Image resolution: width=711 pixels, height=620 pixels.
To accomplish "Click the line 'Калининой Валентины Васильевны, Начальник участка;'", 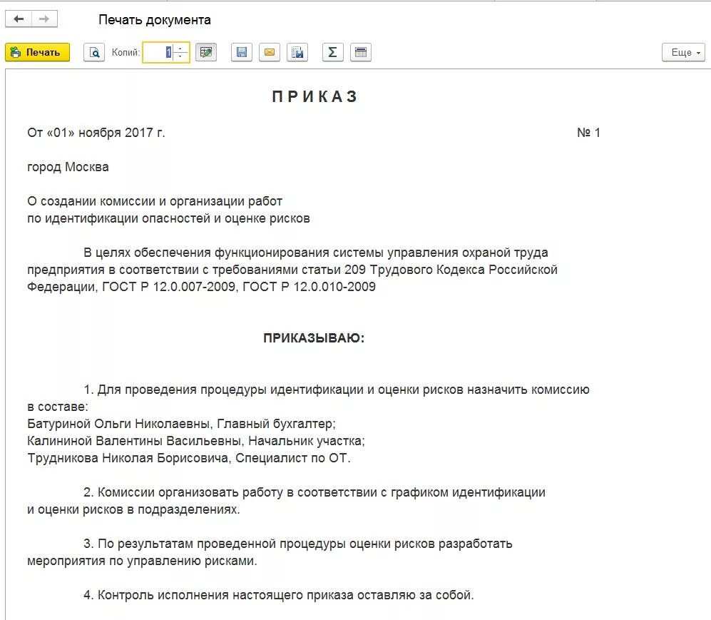I will 196,441.
